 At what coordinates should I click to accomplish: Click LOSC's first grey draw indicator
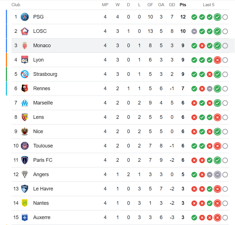pos(194,31)
